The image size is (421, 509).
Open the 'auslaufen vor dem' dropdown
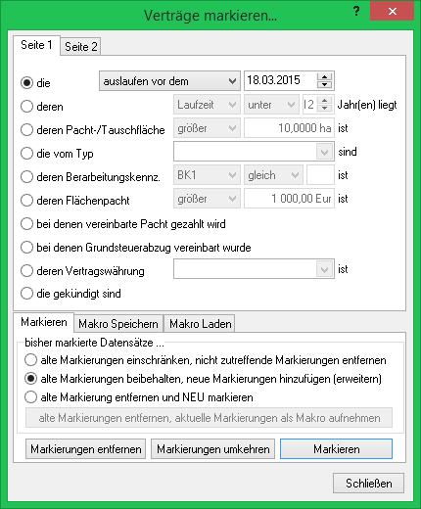(x=169, y=81)
